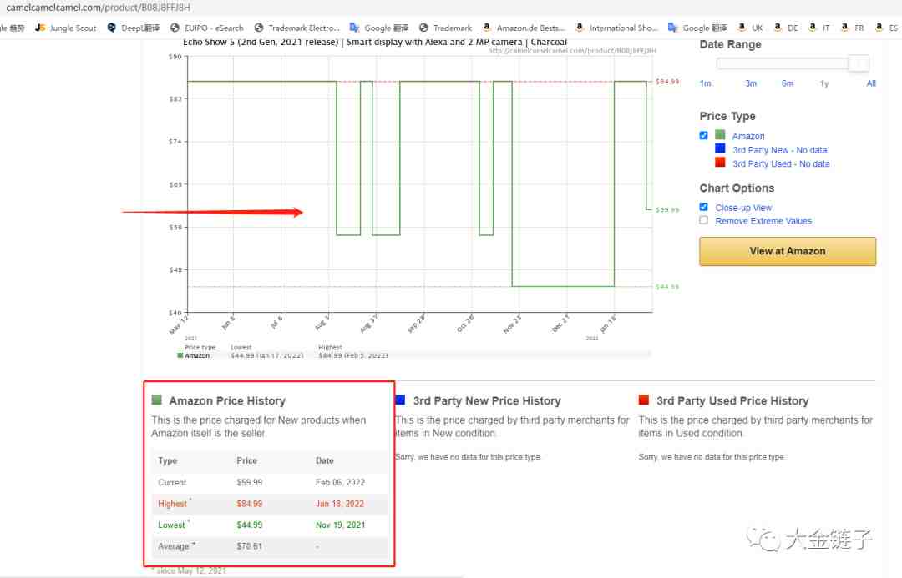Viewport: 902px width, 578px height.
Task: Click the Feb 06, 2022 date cell
Action: coord(340,483)
